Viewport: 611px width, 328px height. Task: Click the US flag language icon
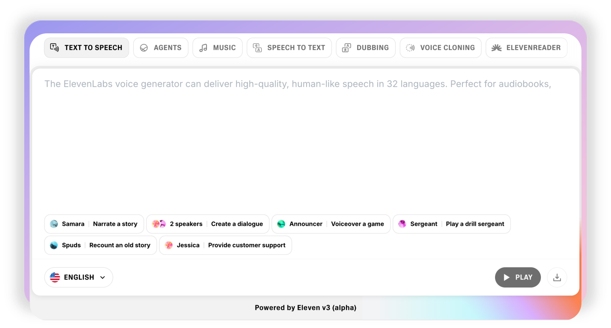(x=55, y=277)
